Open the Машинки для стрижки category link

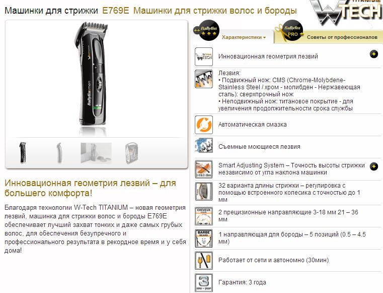point(51,11)
